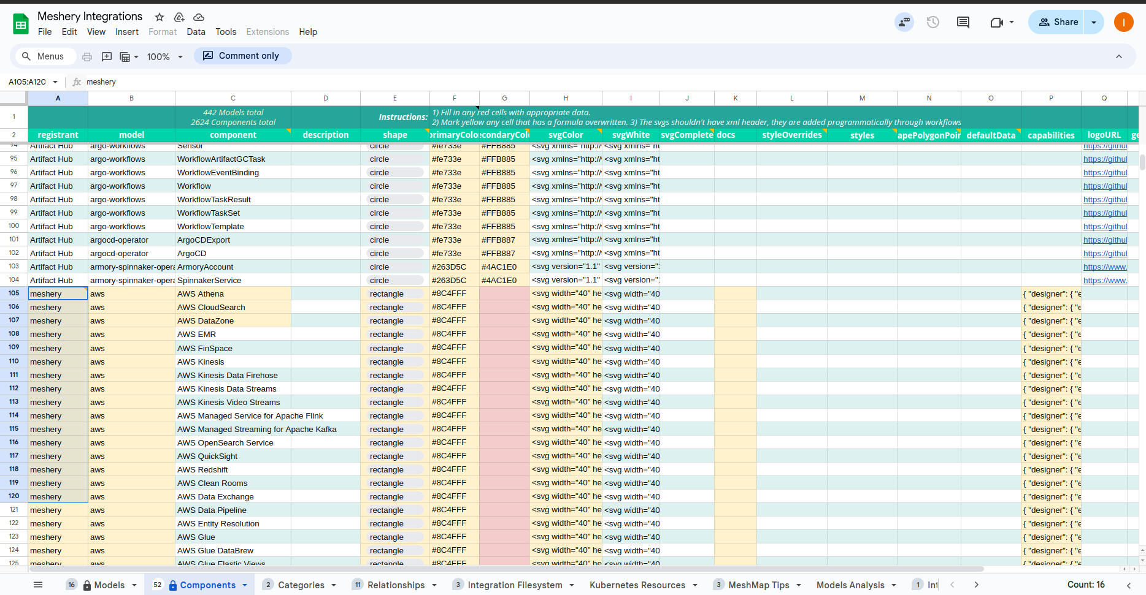This screenshot has width=1146, height=595.
Task: Expand the Name box dropdown arrow
Action: click(x=55, y=82)
